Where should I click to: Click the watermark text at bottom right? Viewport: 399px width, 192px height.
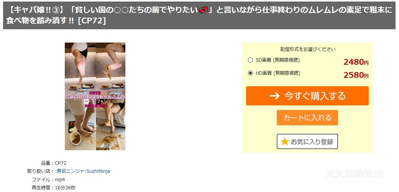pyautogui.click(x=355, y=174)
